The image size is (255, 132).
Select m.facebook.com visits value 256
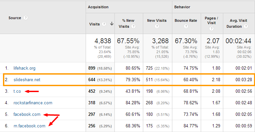92,126
